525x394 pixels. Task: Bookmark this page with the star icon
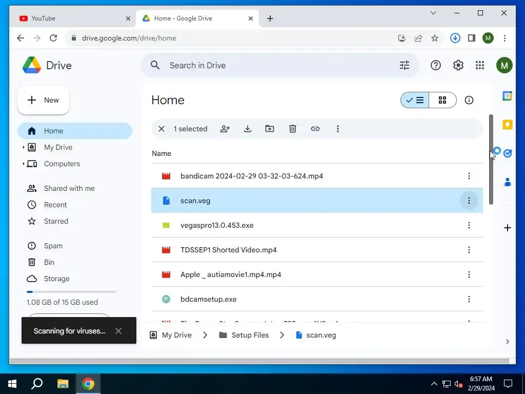pyautogui.click(x=435, y=38)
